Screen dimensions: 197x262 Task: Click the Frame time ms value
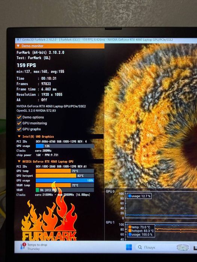click(49, 89)
